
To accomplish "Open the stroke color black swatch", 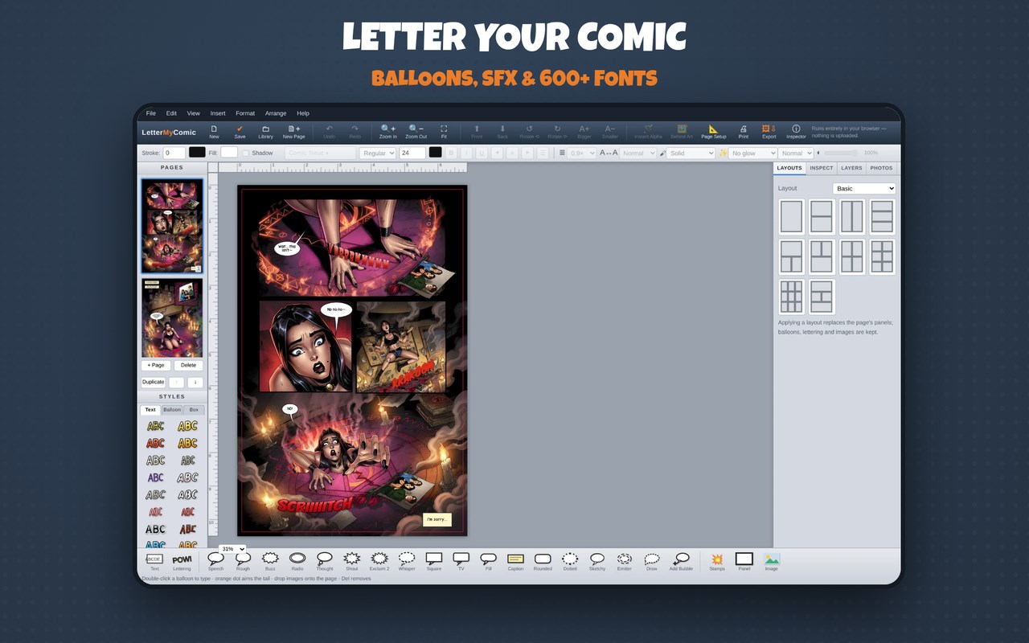I will click(x=197, y=153).
